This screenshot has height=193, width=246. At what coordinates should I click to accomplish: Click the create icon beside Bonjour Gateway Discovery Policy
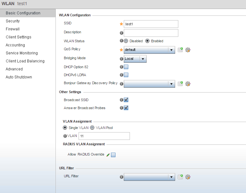tap(180, 84)
